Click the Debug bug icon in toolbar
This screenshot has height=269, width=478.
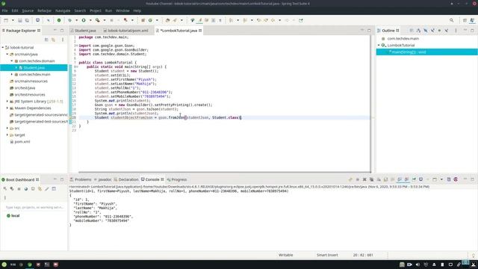(69, 20)
